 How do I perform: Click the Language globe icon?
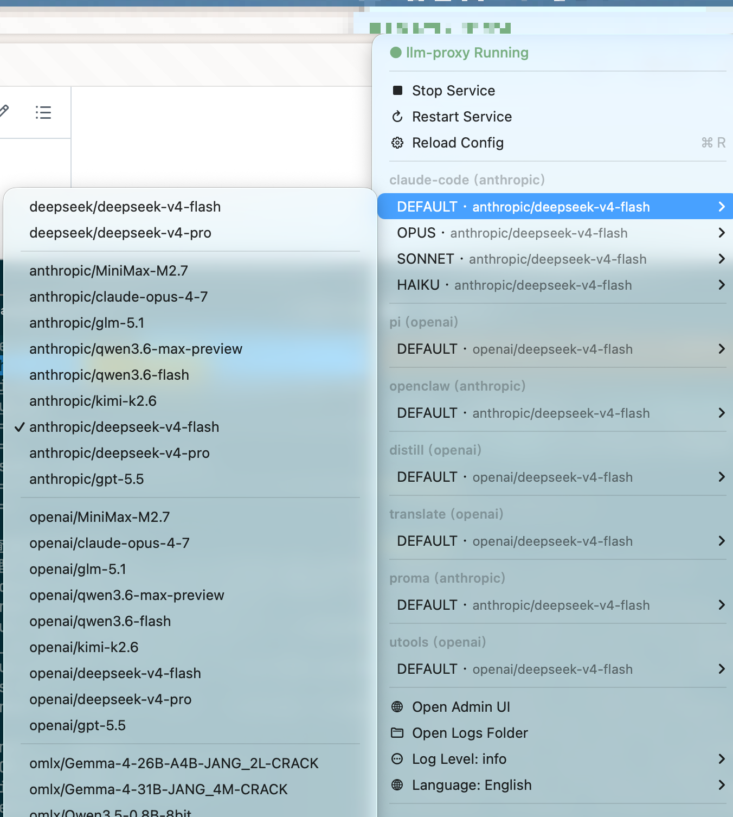pos(397,785)
